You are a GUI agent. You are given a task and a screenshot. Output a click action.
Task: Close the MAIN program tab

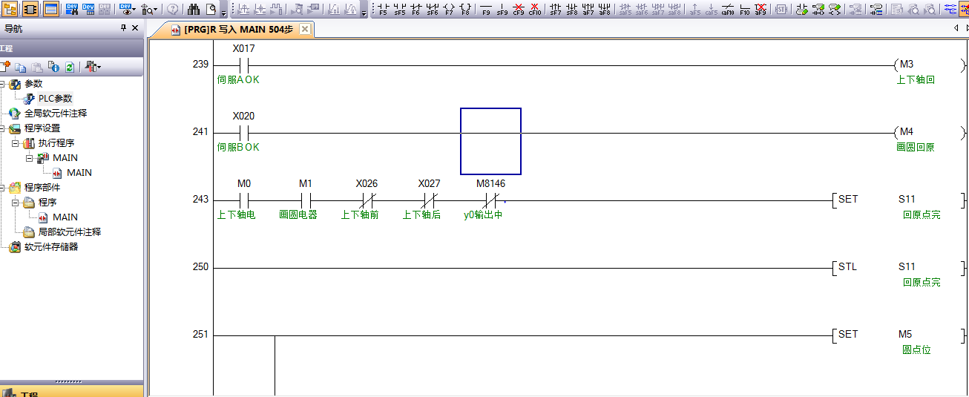coord(305,30)
